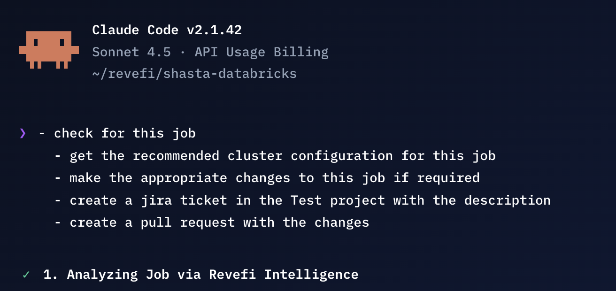The width and height of the screenshot is (616, 291).
Task: Click the word "Test" in the jira line
Action: (x=306, y=200)
